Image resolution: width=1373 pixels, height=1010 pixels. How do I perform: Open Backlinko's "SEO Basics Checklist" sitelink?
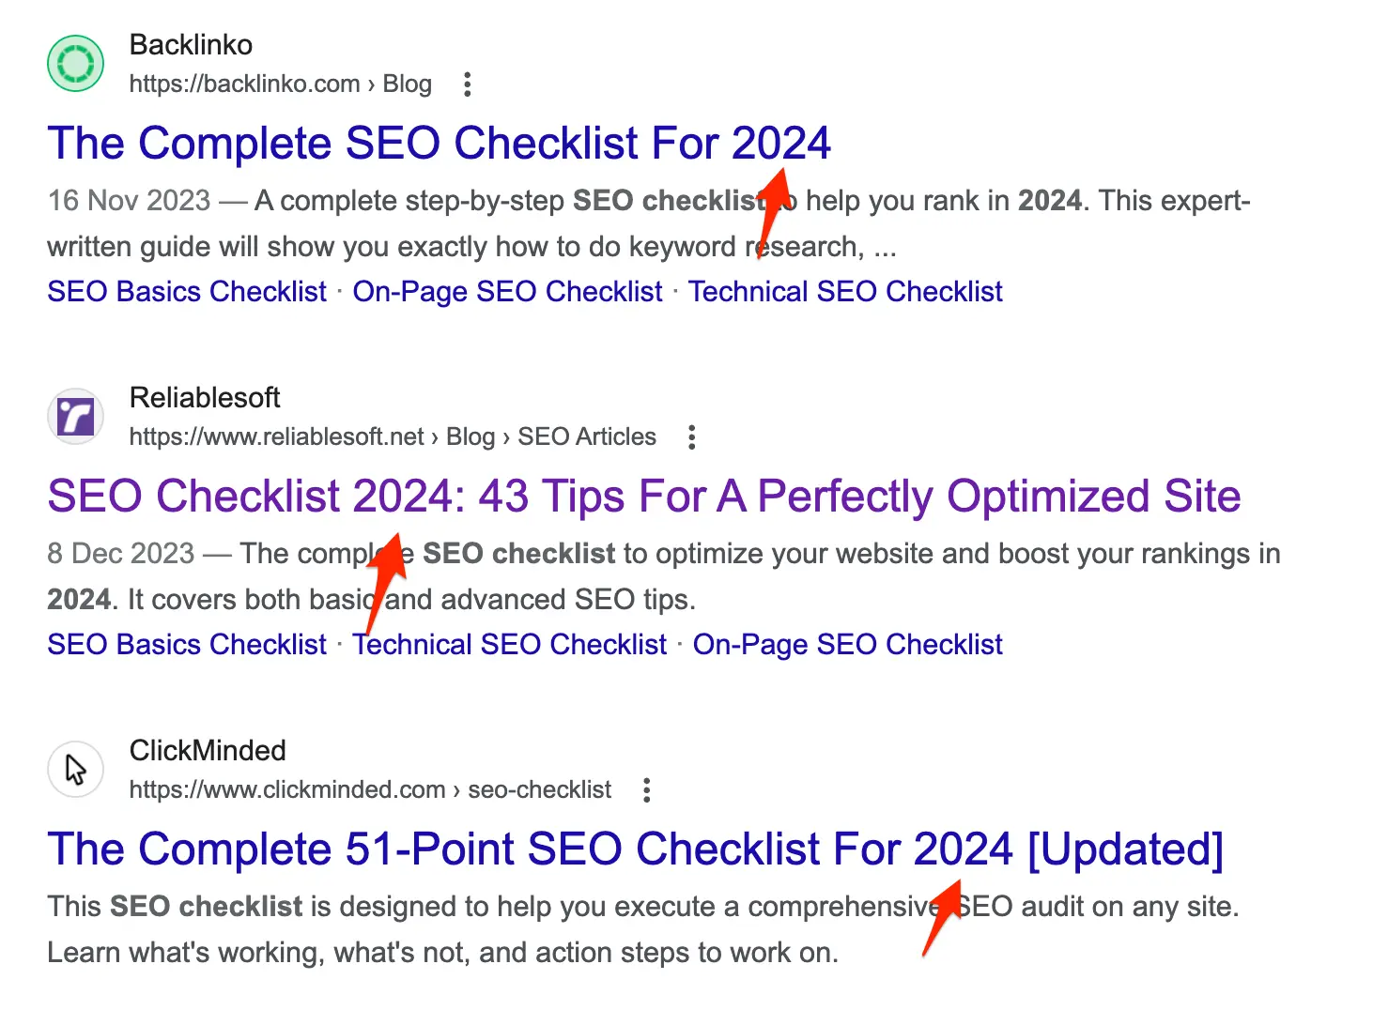[x=187, y=292]
